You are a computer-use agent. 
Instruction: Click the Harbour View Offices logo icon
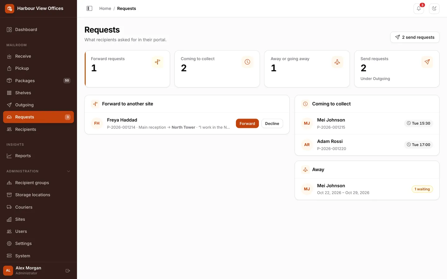[x=10, y=8]
